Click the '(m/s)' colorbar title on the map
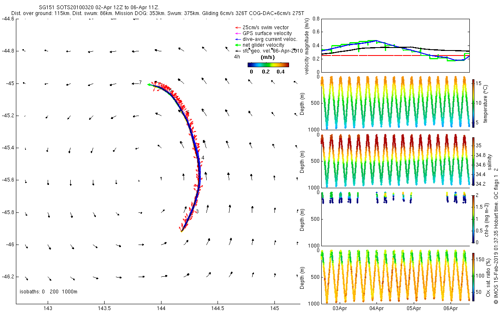The height and width of the screenshot is (313, 502). pyautogui.click(x=268, y=57)
